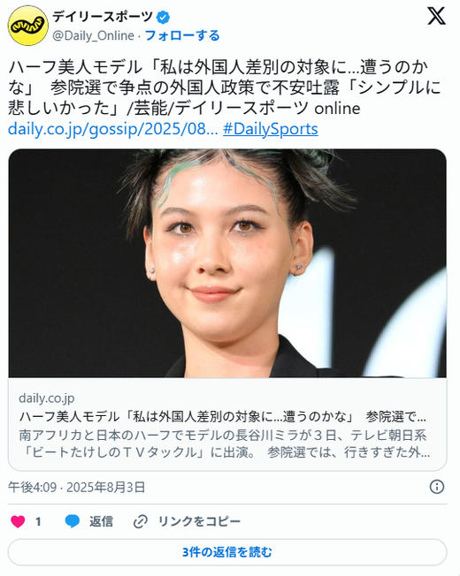Open the article photo thumbnail
The image size is (460, 576).
pos(227,263)
